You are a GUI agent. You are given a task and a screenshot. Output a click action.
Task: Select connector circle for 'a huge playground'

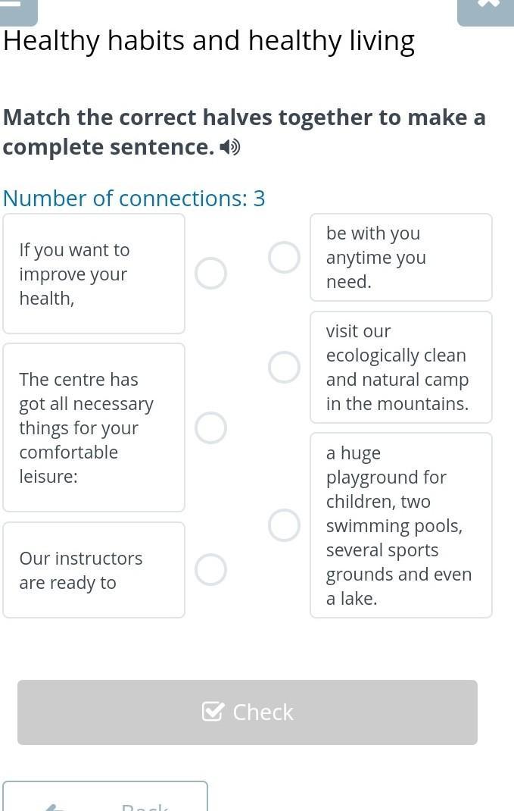pos(284,525)
